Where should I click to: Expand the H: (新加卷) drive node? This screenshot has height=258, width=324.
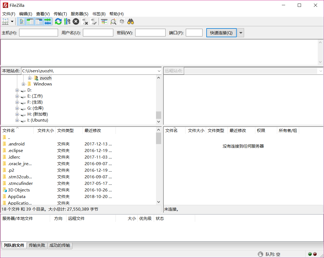(17, 114)
